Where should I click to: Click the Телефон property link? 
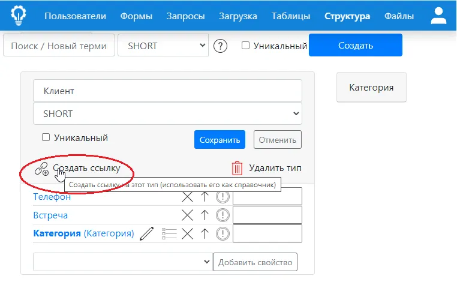52,197
